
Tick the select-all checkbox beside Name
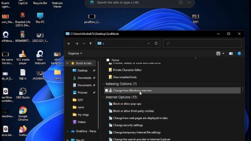pyautogui.click(x=108, y=60)
